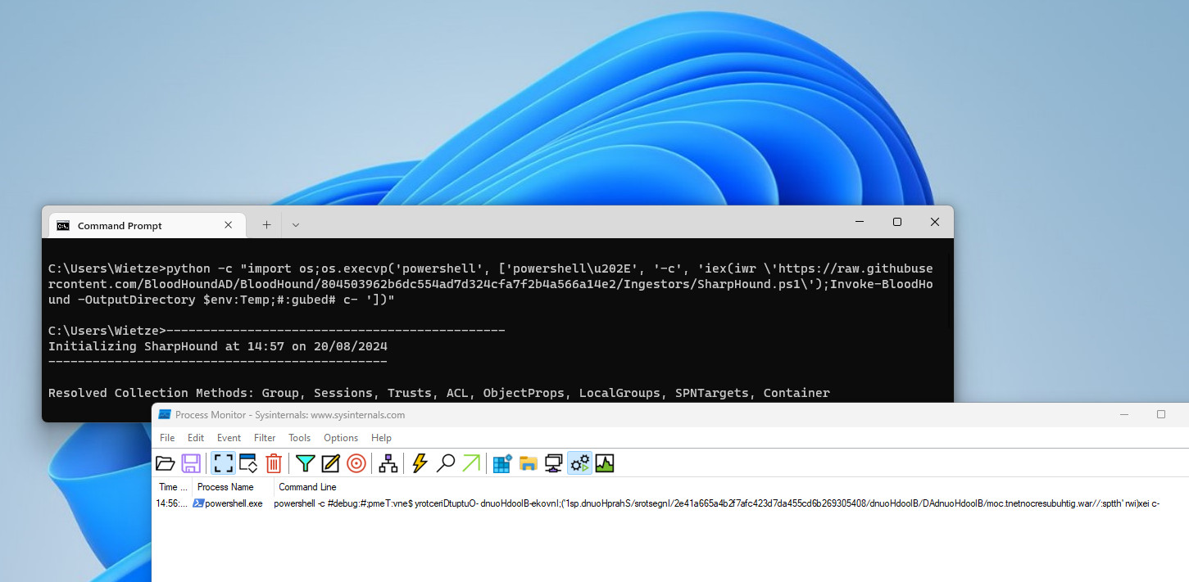This screenshot has height=582, width=1189.
Task: Click the Open folder icon in Process Monitor
Action: (x=166, y=463)
